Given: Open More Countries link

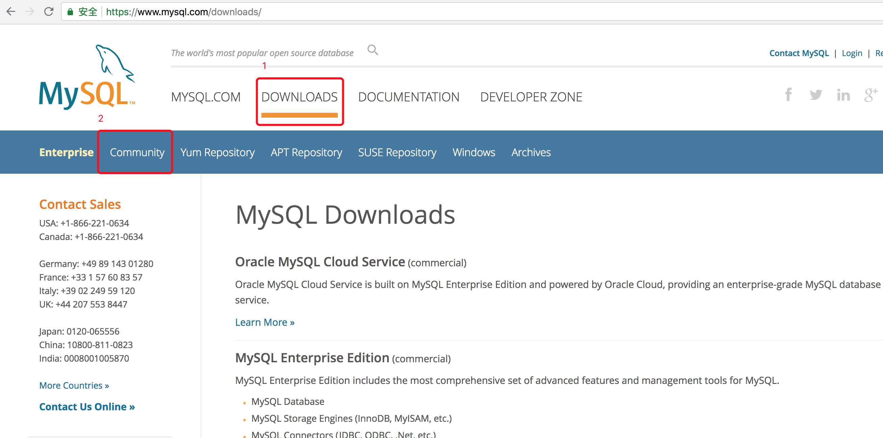Looking at the screenshot, I should (74, 386).
